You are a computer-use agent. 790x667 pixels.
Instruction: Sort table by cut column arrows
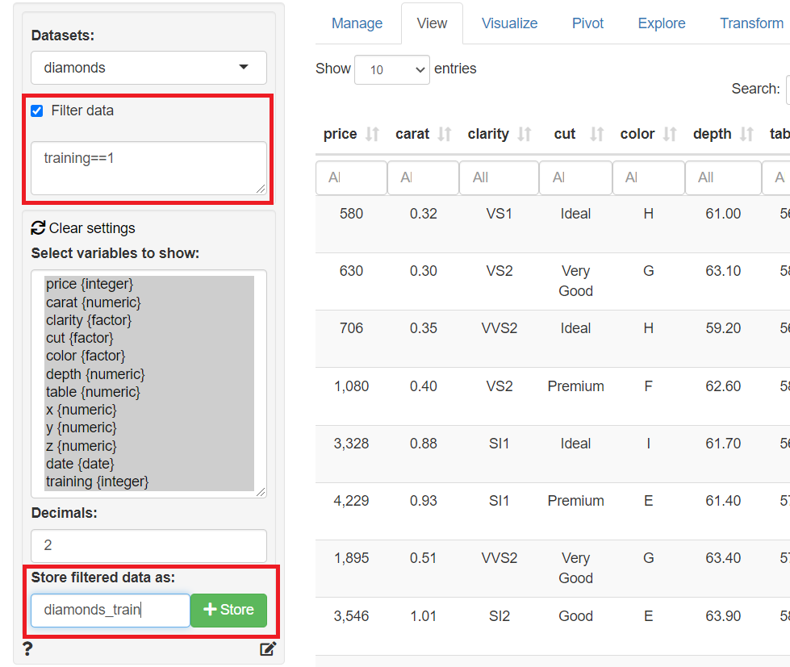tap(596, 135)
